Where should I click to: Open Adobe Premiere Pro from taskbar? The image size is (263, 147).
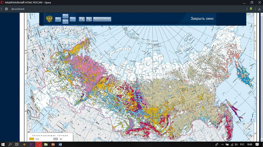pyautogui.click(x=32, y=144)
